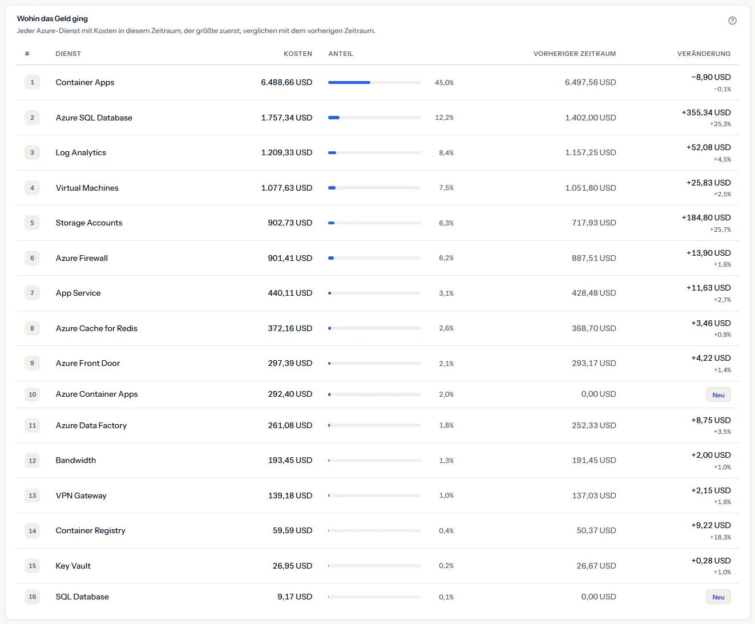The width and height of the screenshot is (755, 624).
Task: Select the SQL Database service name in row 16
Action: [82, 597]
